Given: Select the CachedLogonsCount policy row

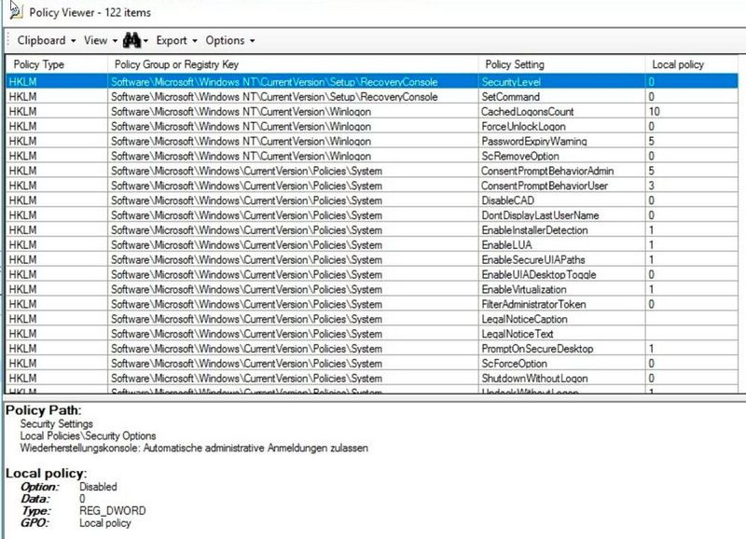Looking at the screenshot, I should click(x=280, y=111).
